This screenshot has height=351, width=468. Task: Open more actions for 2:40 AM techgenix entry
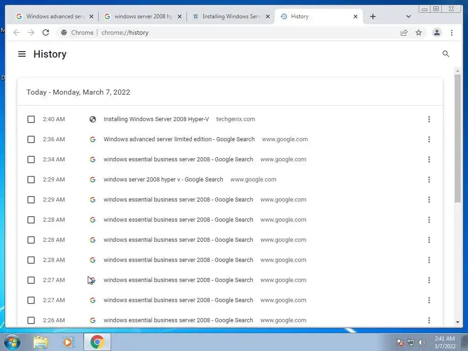tap(429, 119)
